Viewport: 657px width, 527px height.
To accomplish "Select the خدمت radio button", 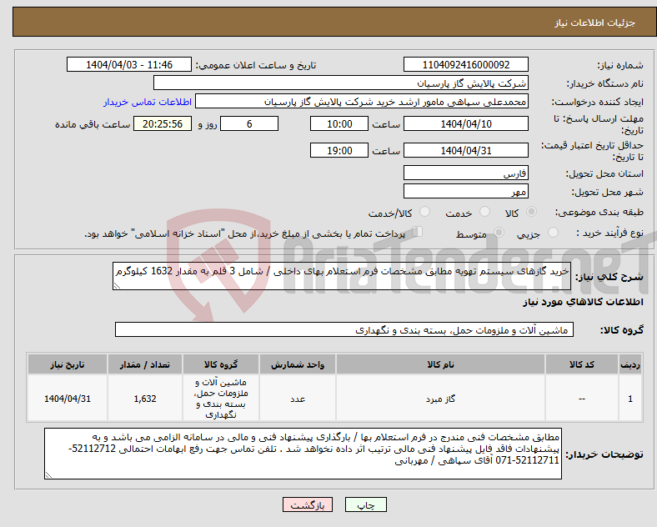I will pos(484,212).
